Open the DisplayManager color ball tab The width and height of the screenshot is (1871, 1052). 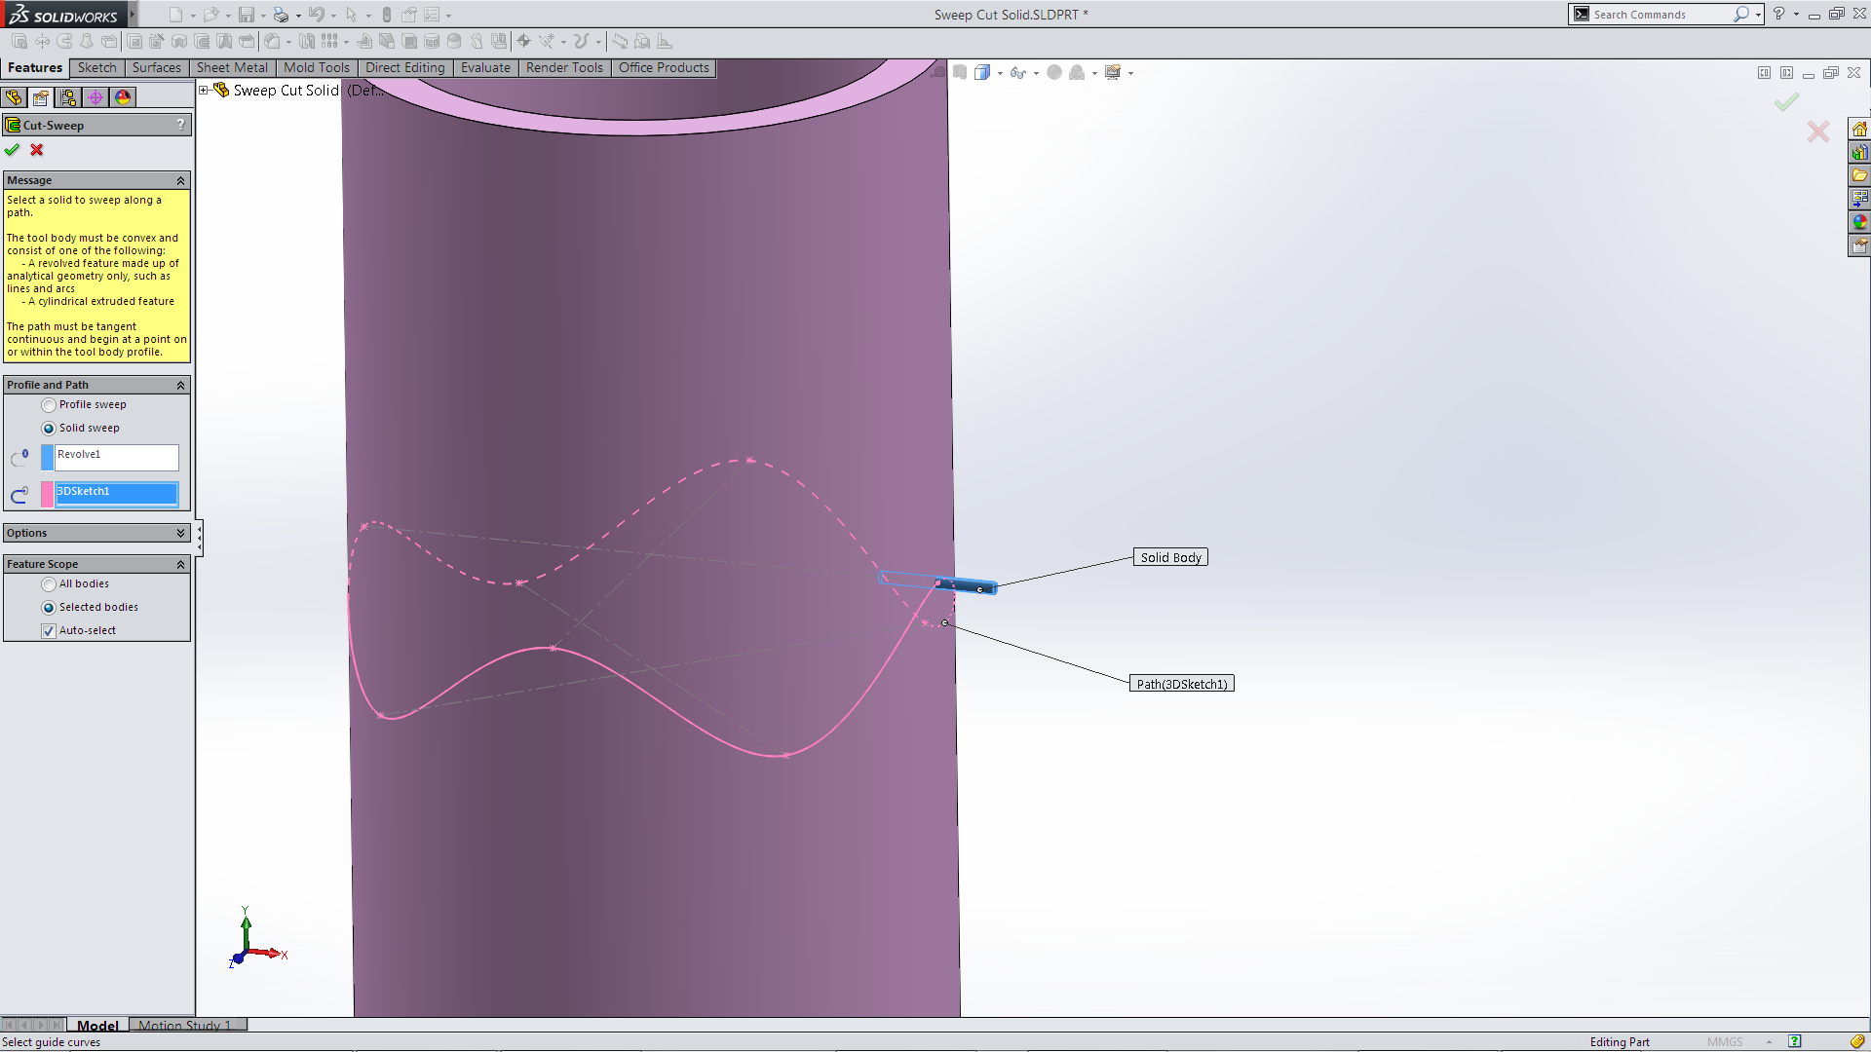coord(123,97)
